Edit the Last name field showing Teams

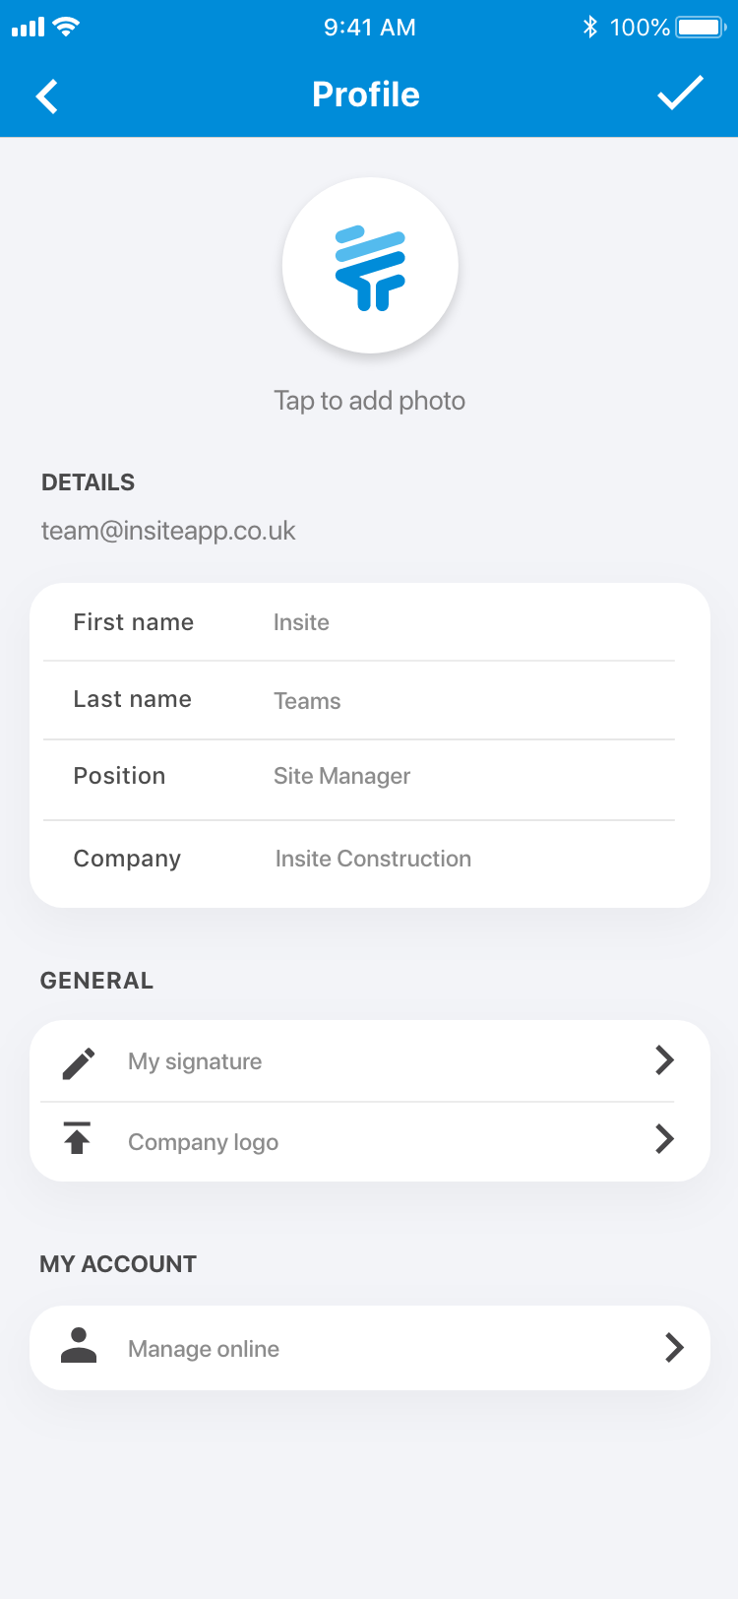tap(370, 700)
